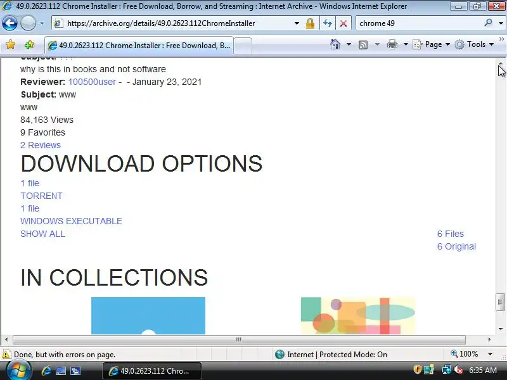
Task: Click the page icon in address bar
Action: coord(58,23)
